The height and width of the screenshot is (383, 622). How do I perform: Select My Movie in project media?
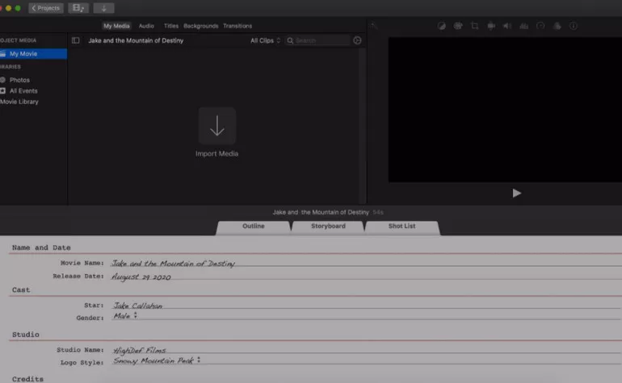(x=33, y=53)
